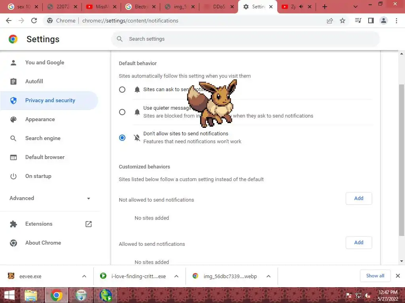
Task: Click the i-love-finding-critt exe download icon
Action: click(x=103, y=276)
